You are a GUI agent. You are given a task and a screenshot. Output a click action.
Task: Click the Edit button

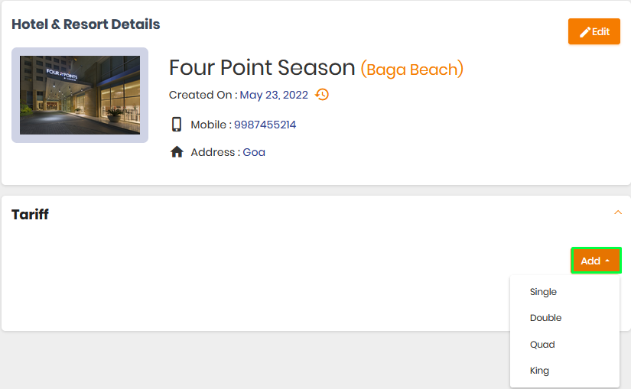pos(594,31)
